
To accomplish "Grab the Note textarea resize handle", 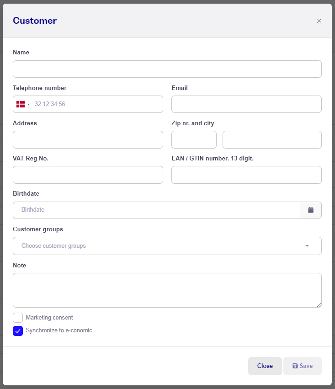I will 319,305.
